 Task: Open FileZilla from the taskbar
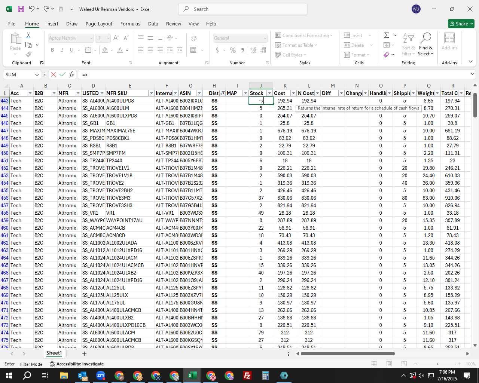(x=247, y=376)
